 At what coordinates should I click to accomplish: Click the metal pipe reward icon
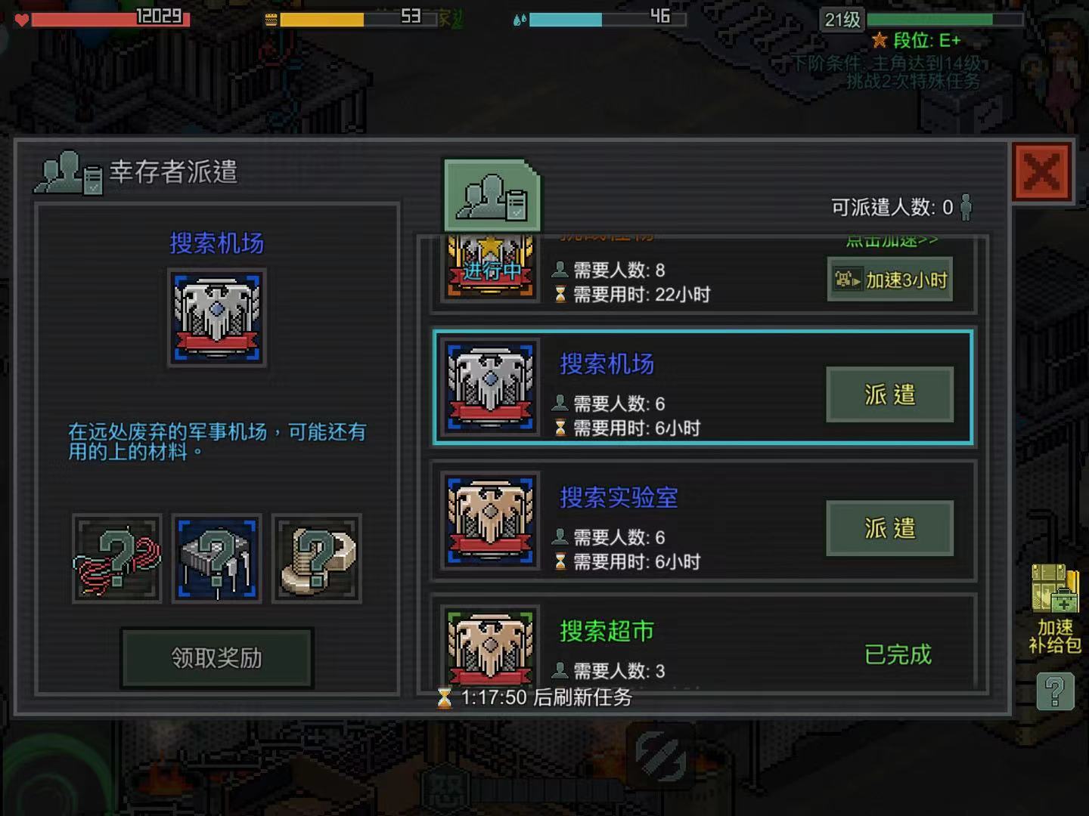tap(317, 558)
